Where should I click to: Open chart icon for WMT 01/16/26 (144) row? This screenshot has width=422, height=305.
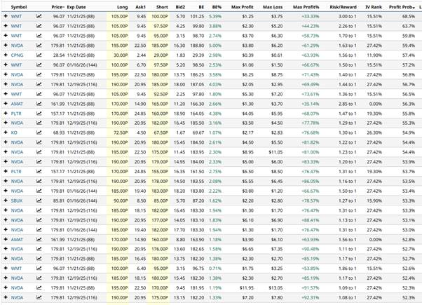pyautogui.click(x=39, y=65)
